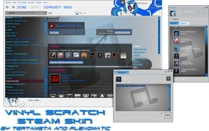Switch library to detail view icon
The image size is (209, 131).
point(77,13)
